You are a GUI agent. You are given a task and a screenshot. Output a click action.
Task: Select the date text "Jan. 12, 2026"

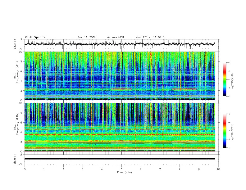click(x=87, y=37)
